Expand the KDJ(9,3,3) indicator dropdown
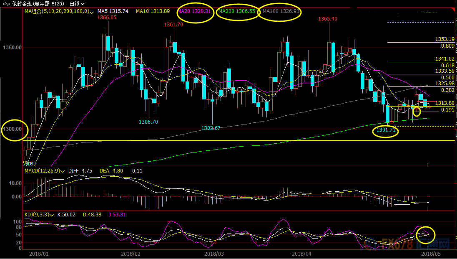 click(52, 214)
